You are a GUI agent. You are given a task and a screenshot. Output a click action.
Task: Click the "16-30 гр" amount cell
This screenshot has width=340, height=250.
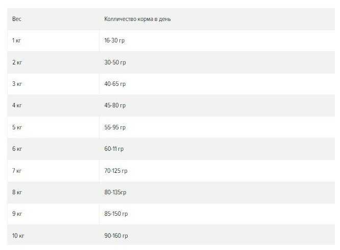point(114,40)
